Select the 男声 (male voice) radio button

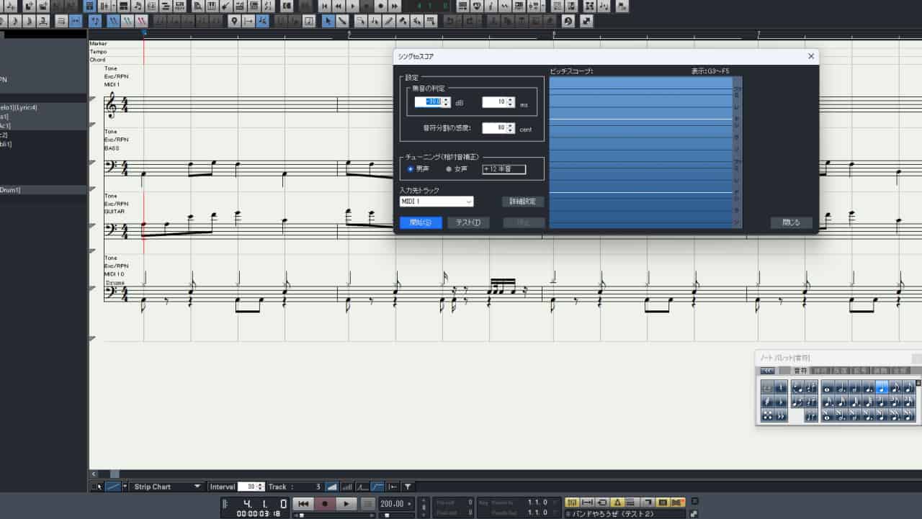(x=411, y=168)
